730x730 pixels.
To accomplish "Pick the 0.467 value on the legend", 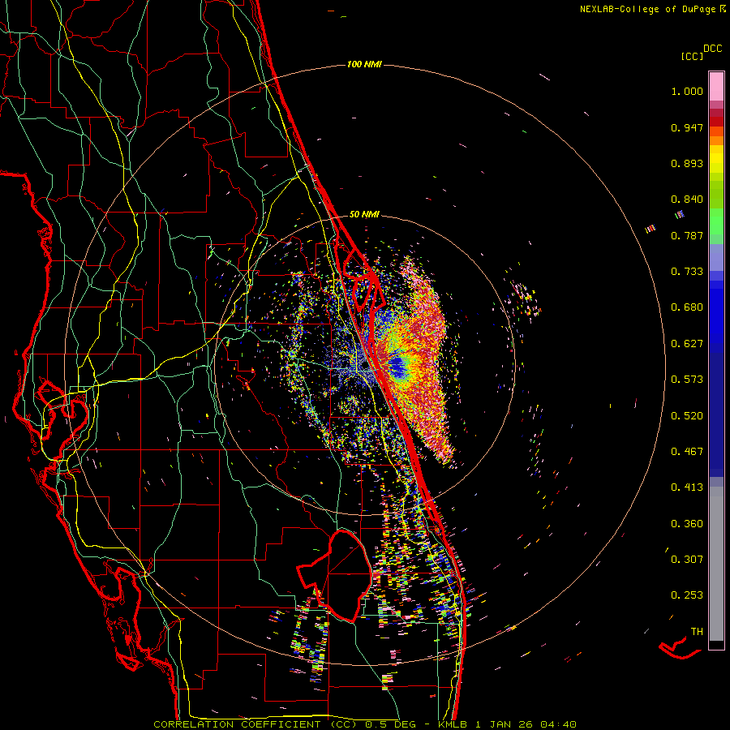I will tap(687, 452).
